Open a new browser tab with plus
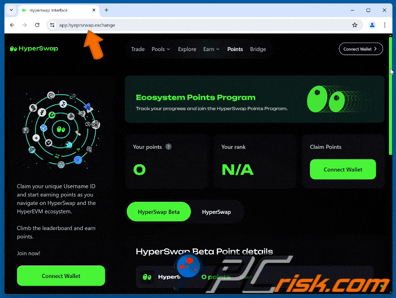The width and height of the screenshot is (396, 298). pos(106,10)
